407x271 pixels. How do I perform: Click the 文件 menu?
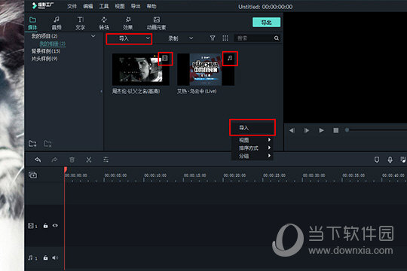point(72,6)
